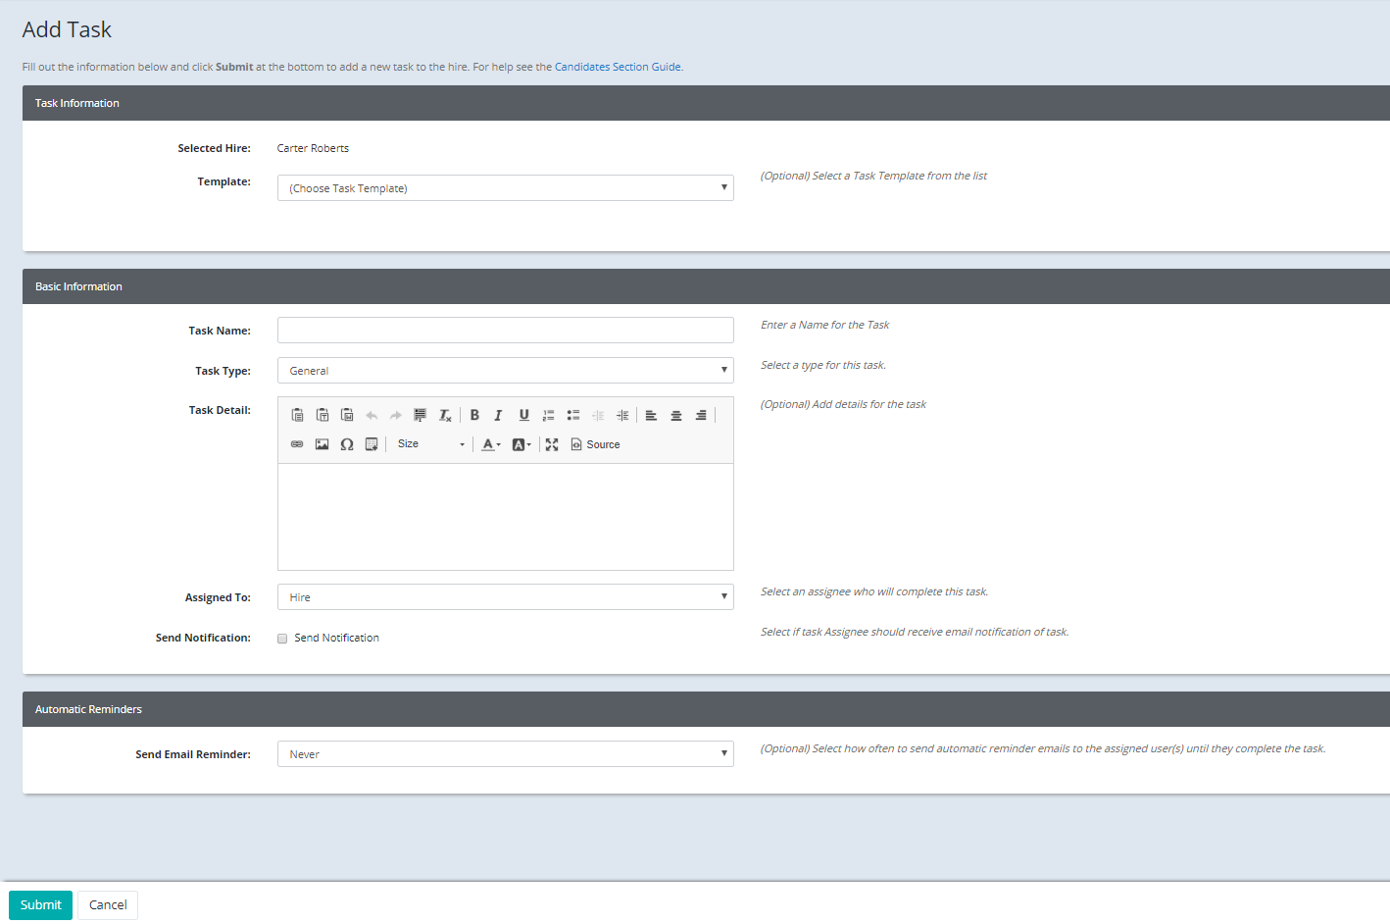Click the Italic icon in the editor toolbar

pos(499,414)
